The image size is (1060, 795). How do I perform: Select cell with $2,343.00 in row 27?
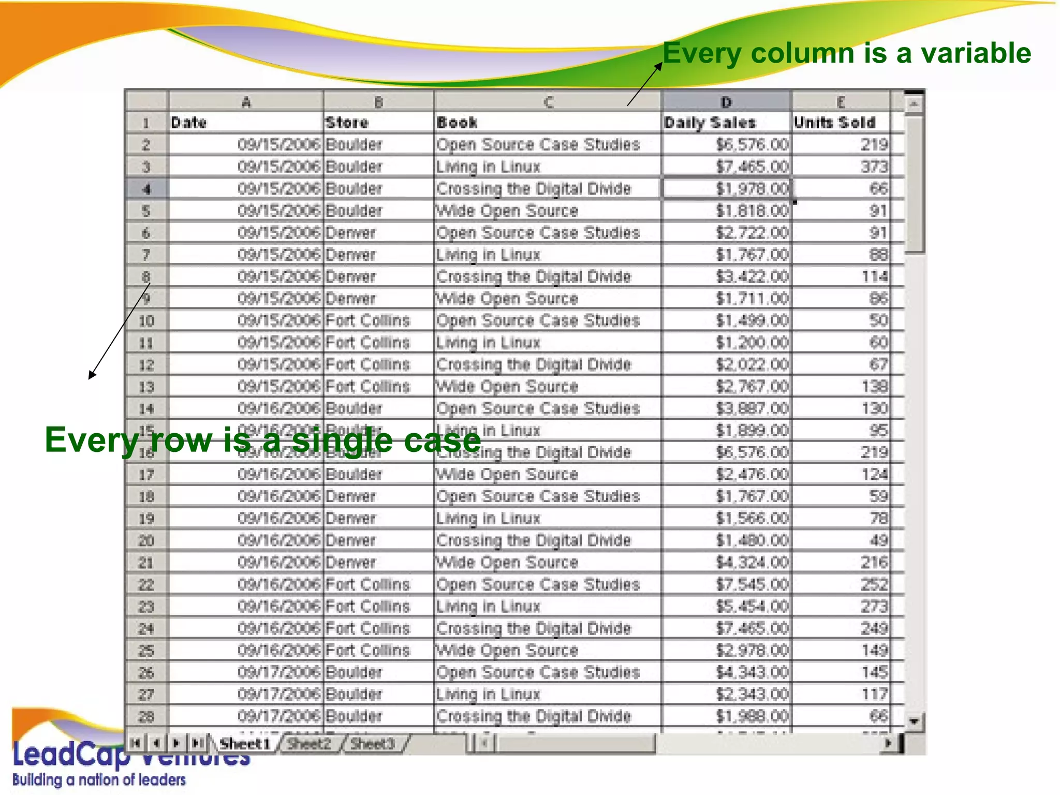click(x=727, y=694)
